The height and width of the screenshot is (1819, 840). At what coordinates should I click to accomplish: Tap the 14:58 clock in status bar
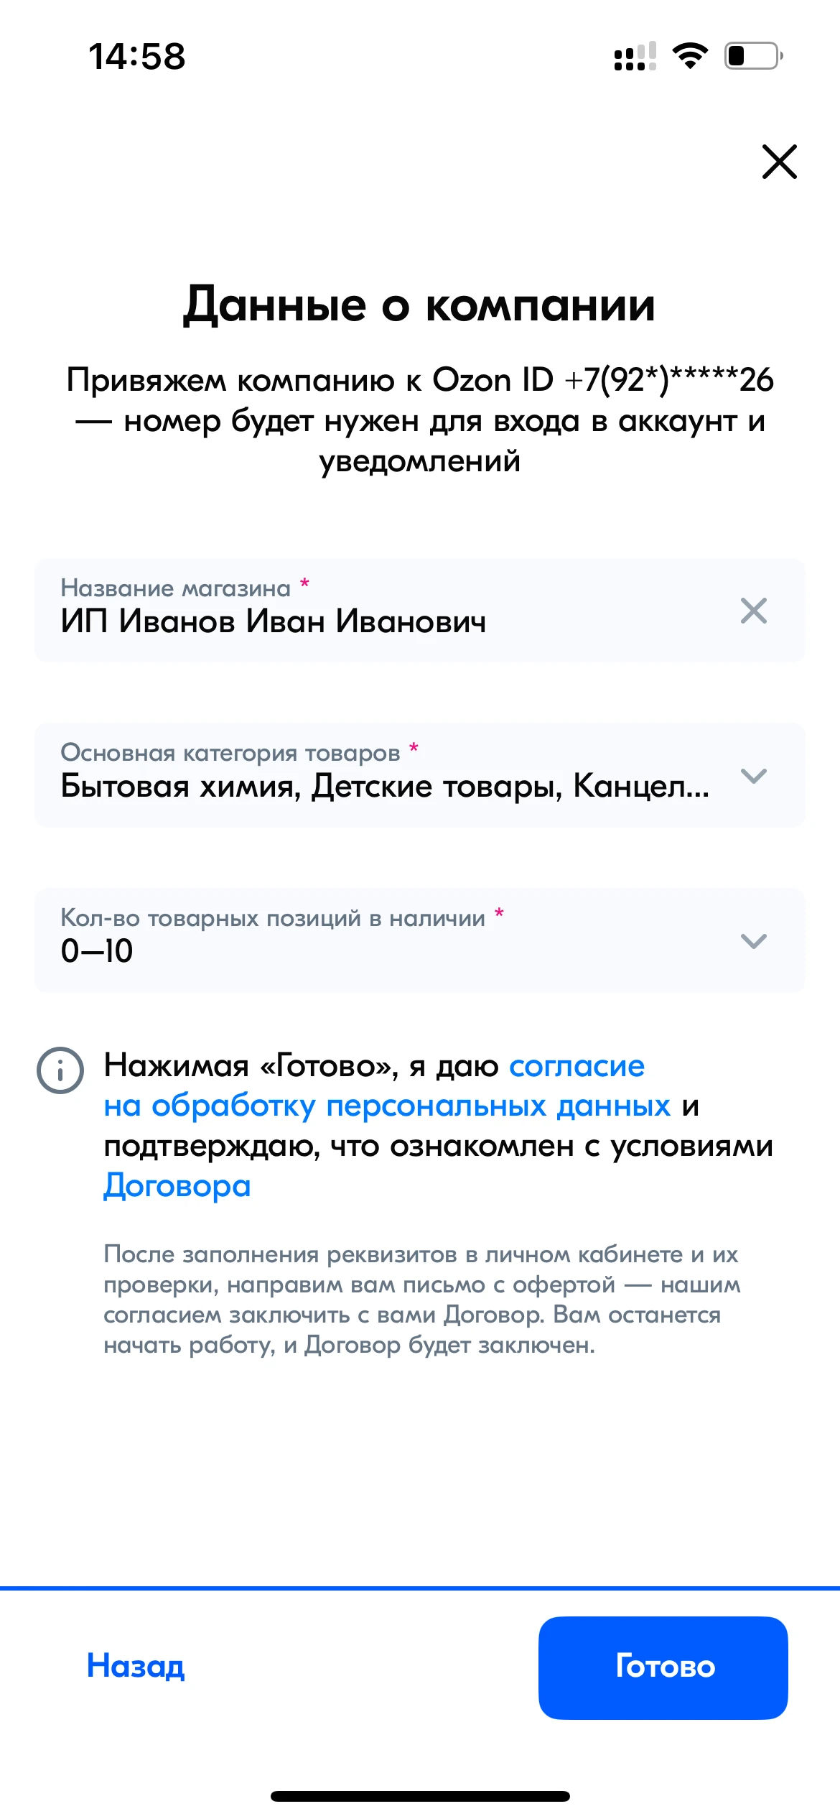tap(137, 57)
